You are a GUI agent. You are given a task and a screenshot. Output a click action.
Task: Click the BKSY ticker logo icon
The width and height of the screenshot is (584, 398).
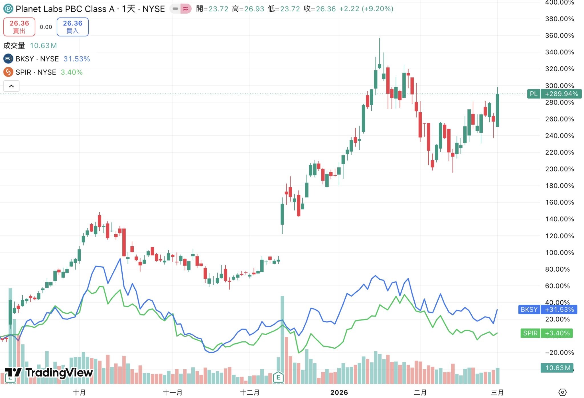point(8,59)
